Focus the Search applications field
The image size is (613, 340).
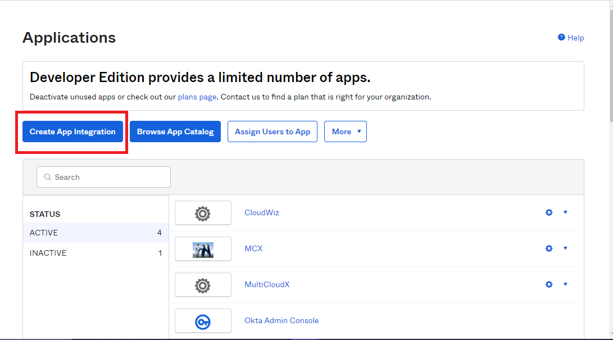(103, 177)
